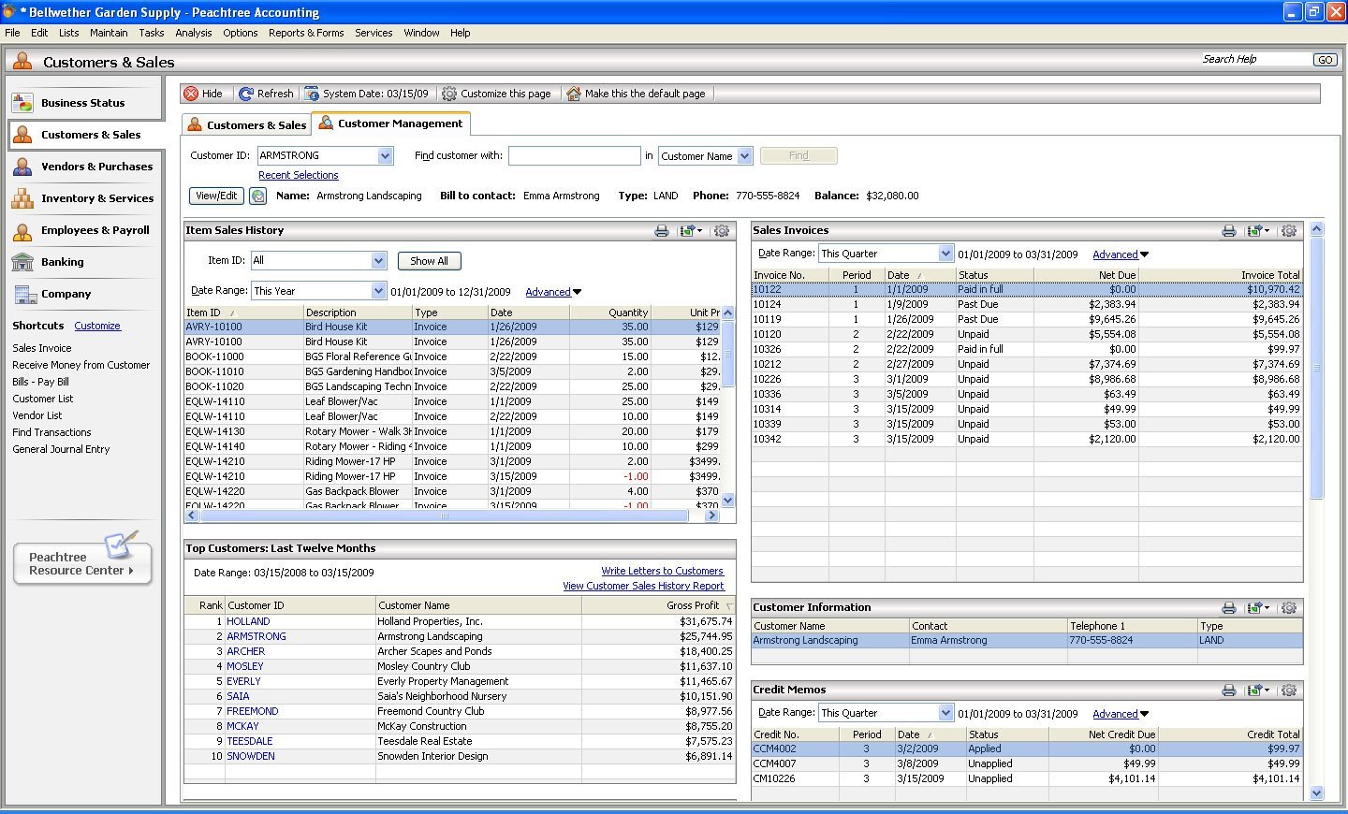This screenshot has width=1348, height=814.
Task: Expand Sales Invoices Date Range dropdown
Action: click(x=945, y=254)
